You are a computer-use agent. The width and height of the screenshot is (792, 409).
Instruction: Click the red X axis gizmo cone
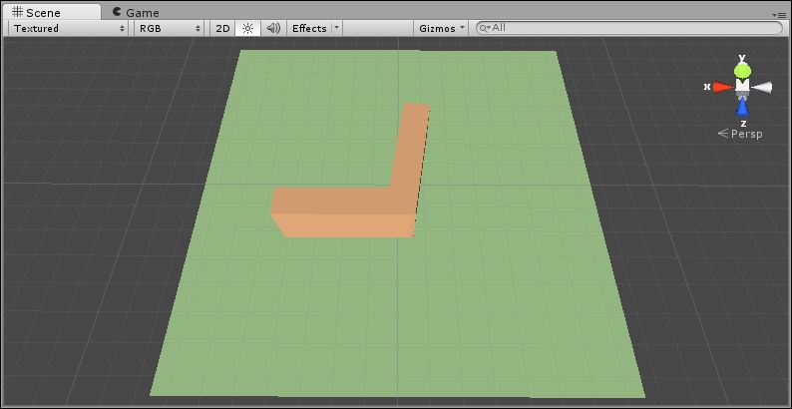click(x=721, y=87)
